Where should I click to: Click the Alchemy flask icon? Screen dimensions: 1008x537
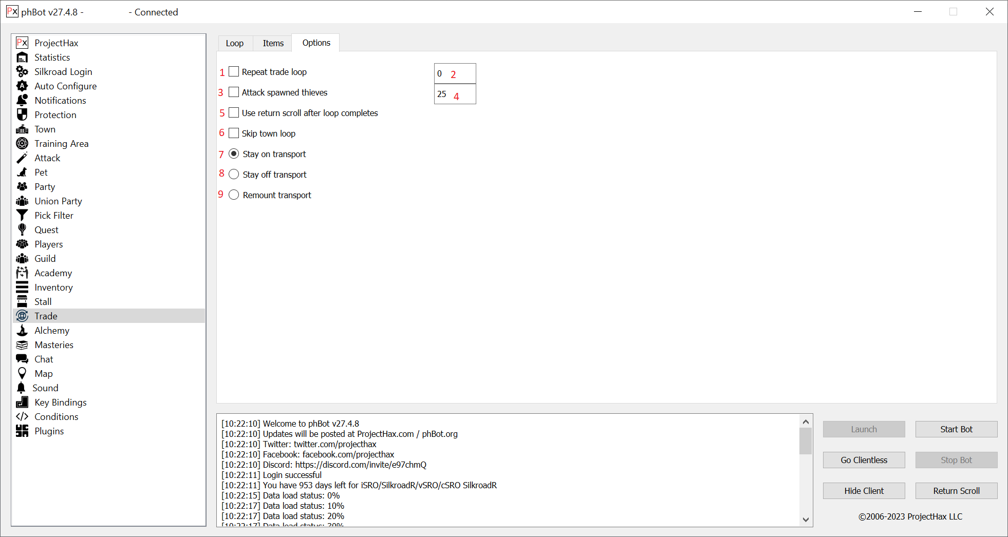point(22,331)
